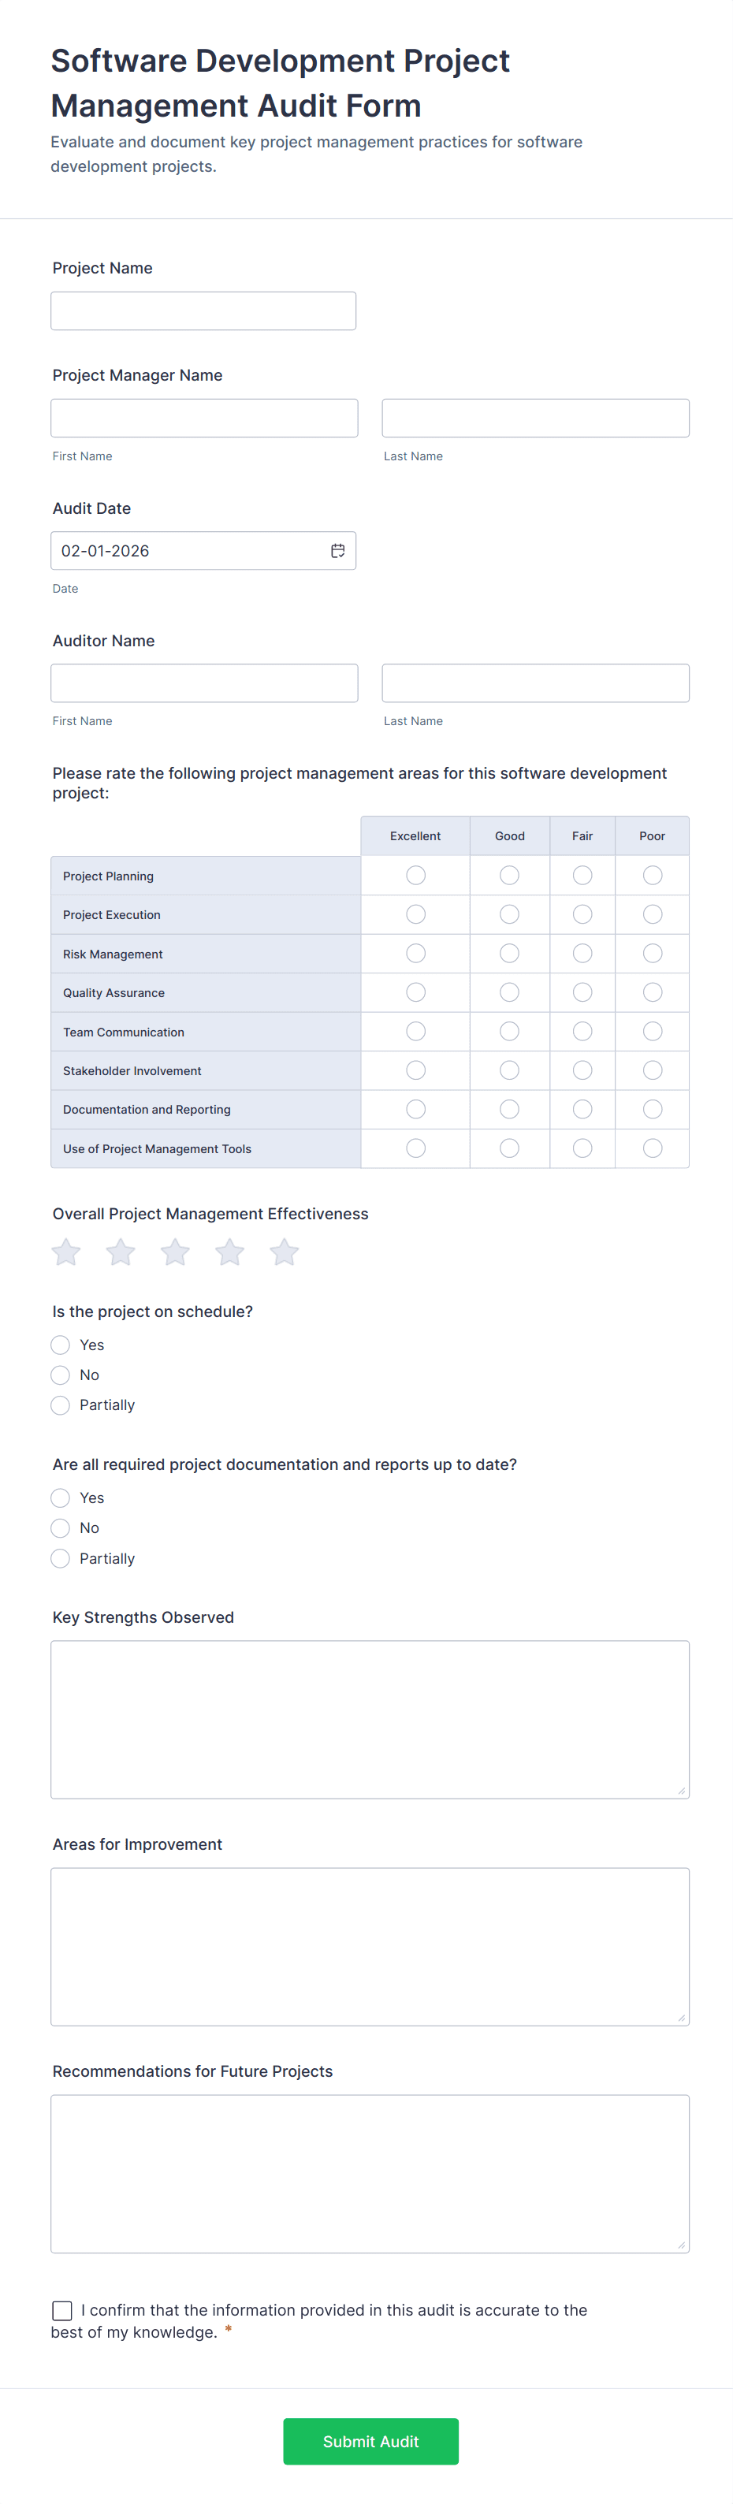
Task: Rate one star for overall effectiveness
Action: pyautogui.click(x=65, y=1253)
